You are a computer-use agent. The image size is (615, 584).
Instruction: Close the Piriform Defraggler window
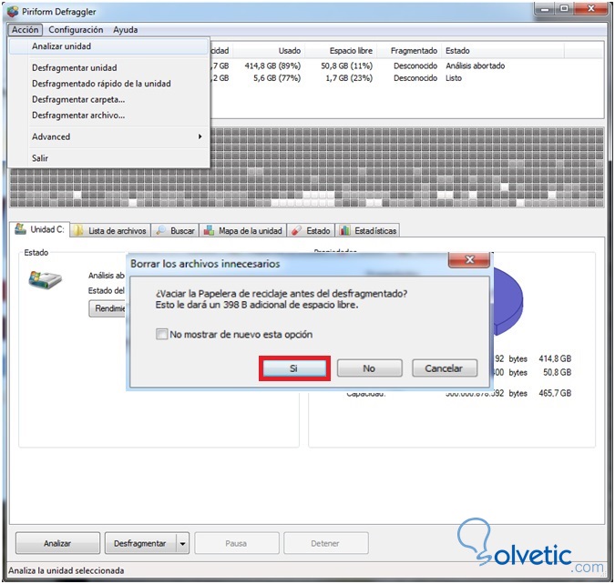[591, 9]
